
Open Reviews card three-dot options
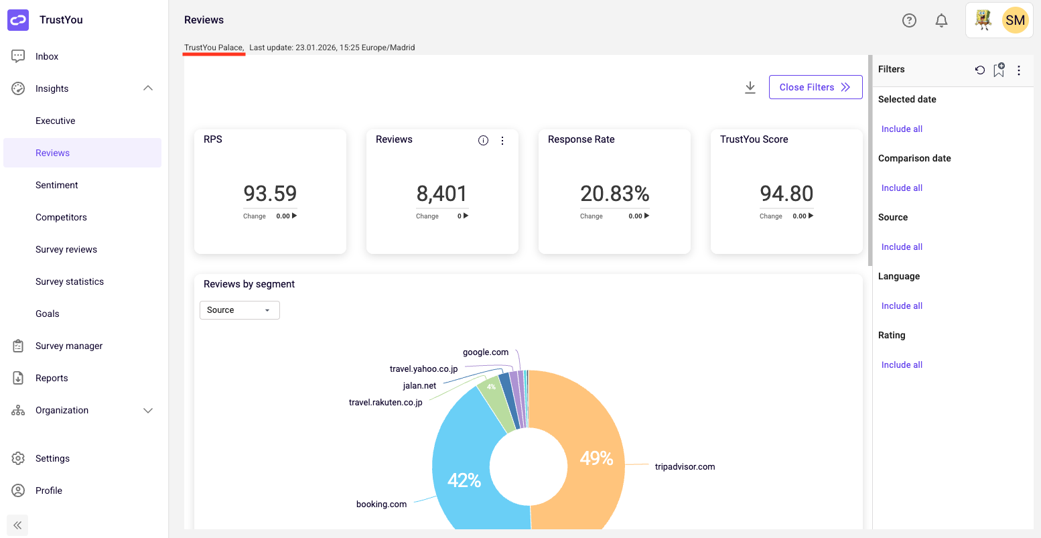[502, 140]
